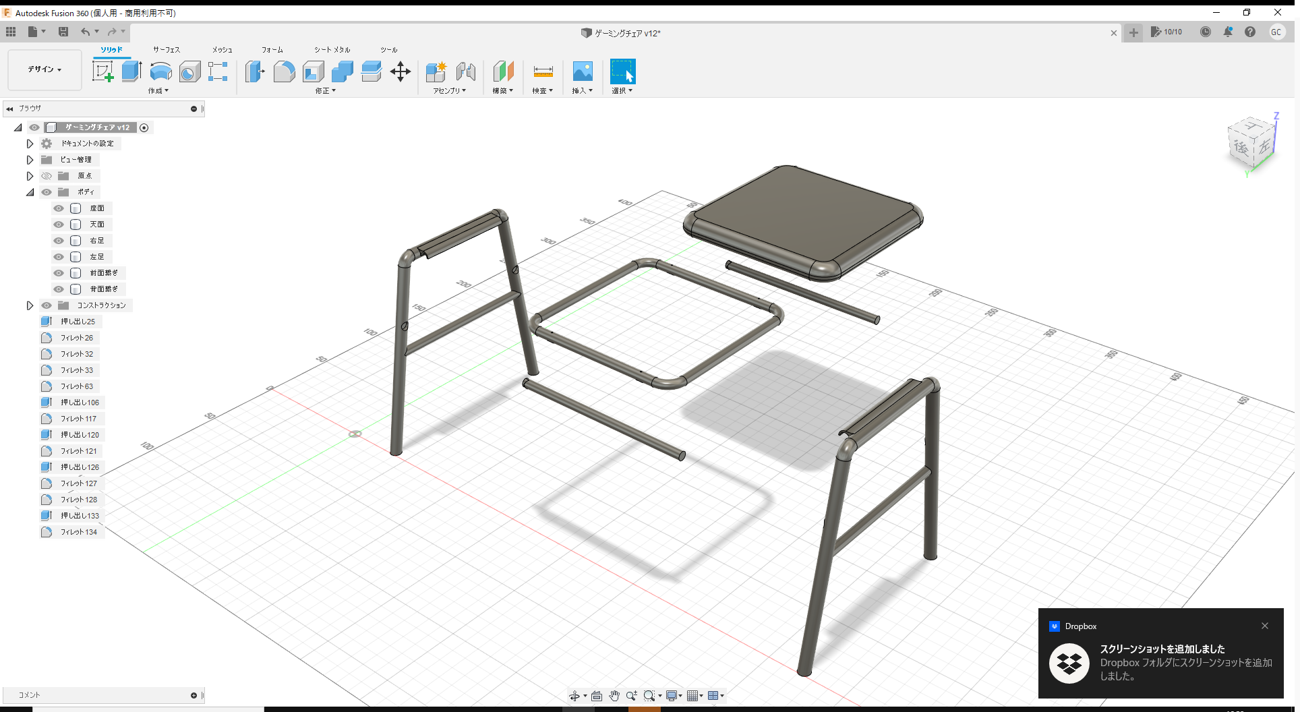Open the grid display settings dropdown
1300x712 pixels.
click(x=702, y=695)
